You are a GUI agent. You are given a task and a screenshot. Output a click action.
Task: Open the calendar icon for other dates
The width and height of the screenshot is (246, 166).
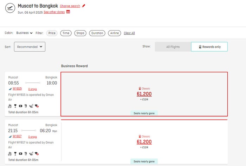tap(68, 12)
